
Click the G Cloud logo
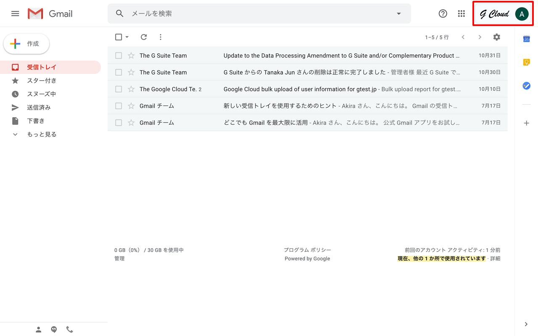(x=495, y=14)
